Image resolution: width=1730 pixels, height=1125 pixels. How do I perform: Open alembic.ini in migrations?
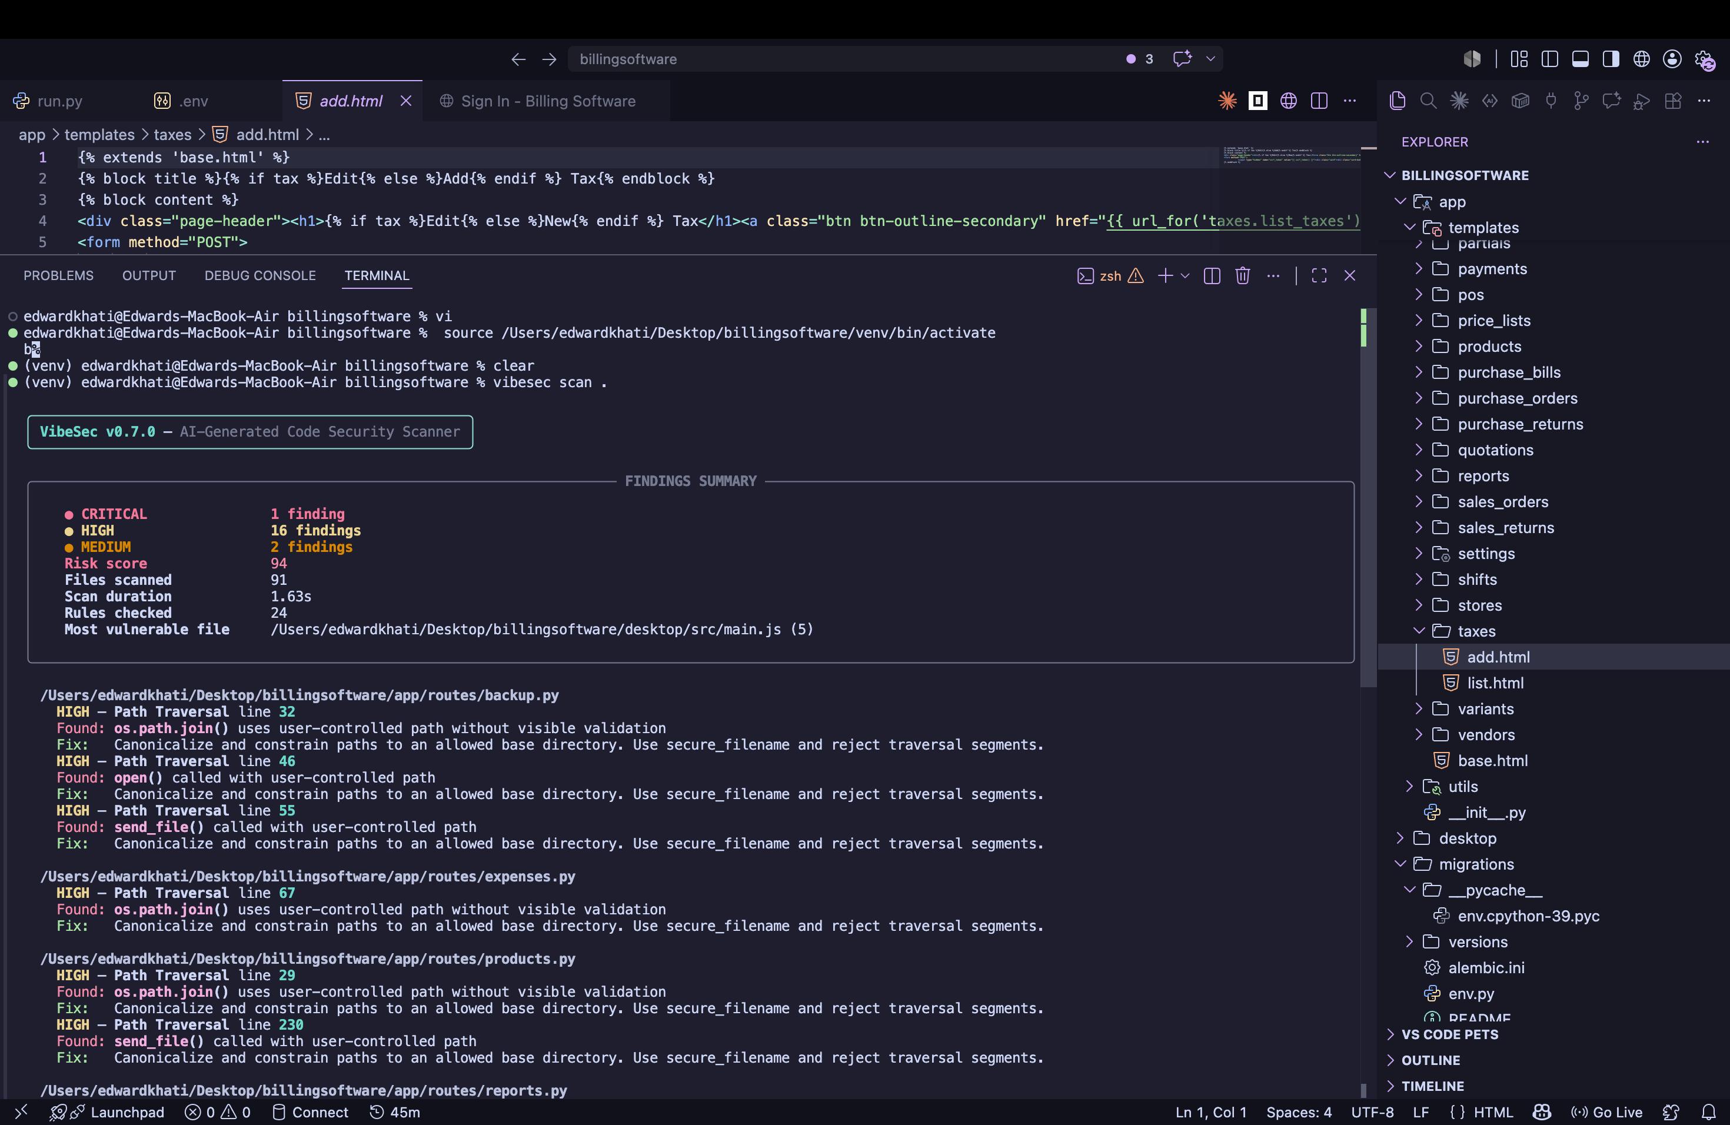click(x=1486, y=967)
